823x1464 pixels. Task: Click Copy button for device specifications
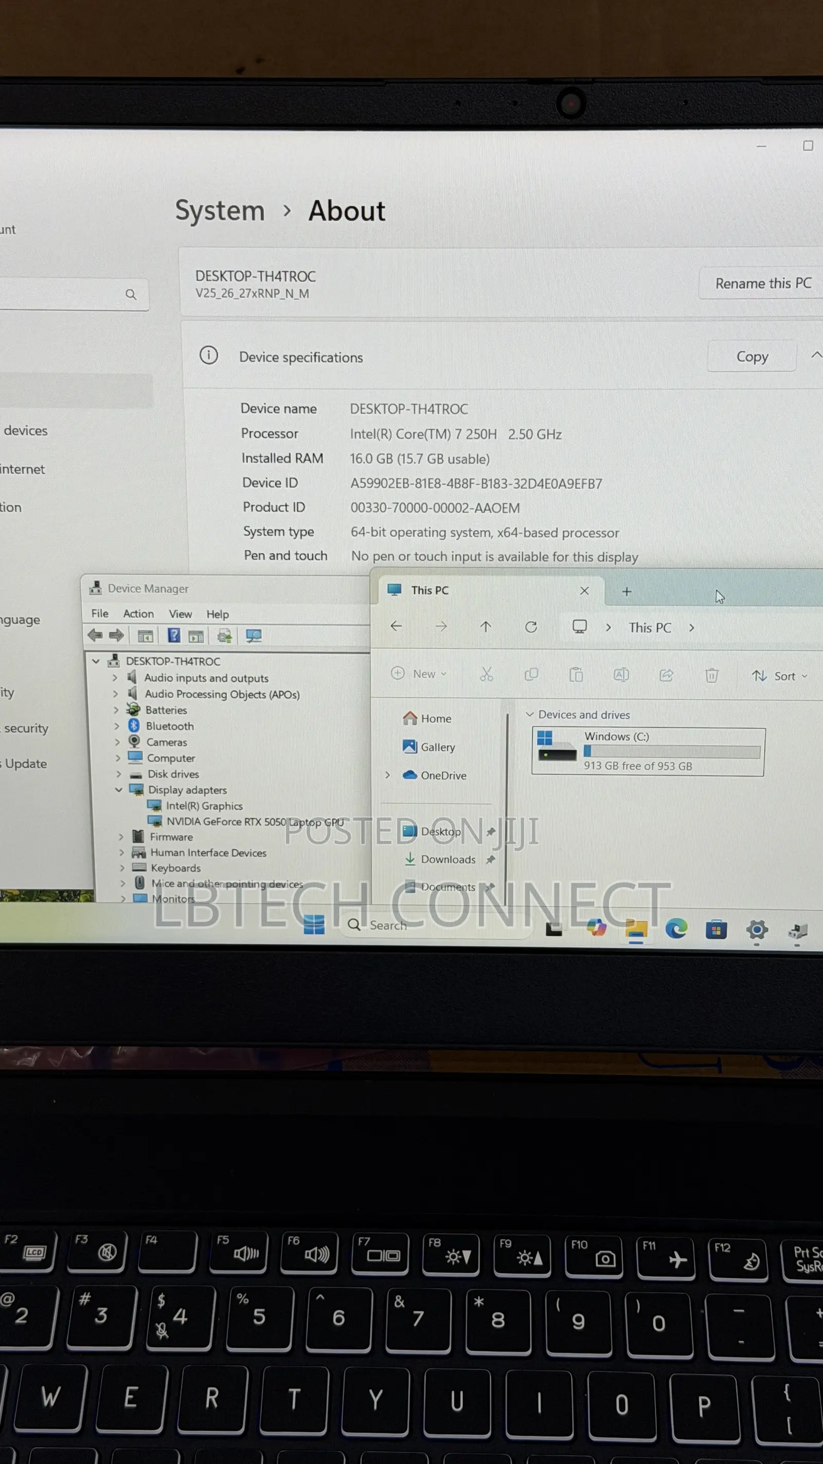pos(752,356)
